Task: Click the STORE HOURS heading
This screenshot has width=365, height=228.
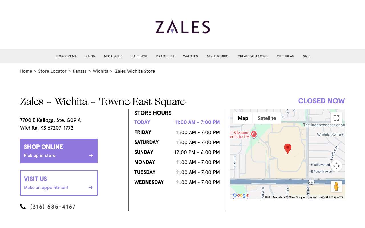Action: click(153, 113)
